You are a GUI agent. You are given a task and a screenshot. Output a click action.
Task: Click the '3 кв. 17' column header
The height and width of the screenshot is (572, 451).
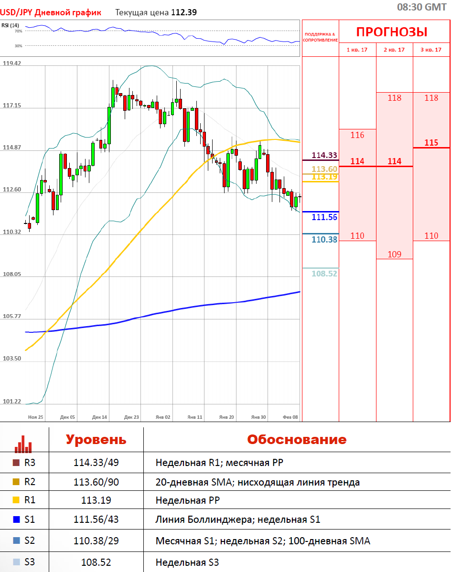(x=431, y=50)
